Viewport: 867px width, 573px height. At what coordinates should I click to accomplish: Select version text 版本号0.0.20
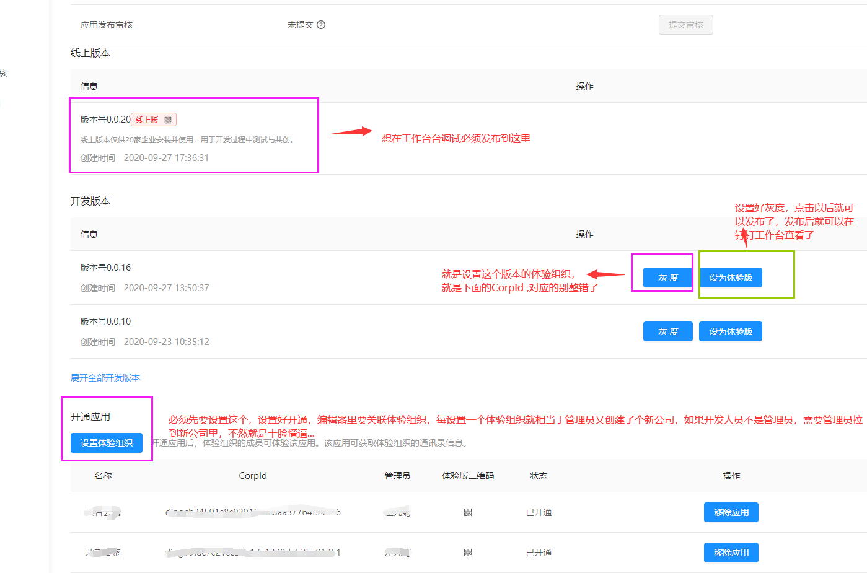click(105, 120)
